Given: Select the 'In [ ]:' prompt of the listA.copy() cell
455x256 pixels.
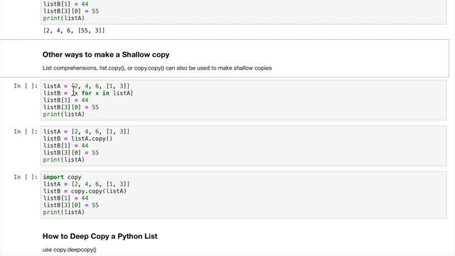Looking at the screenshot, I should click(26, 132).
